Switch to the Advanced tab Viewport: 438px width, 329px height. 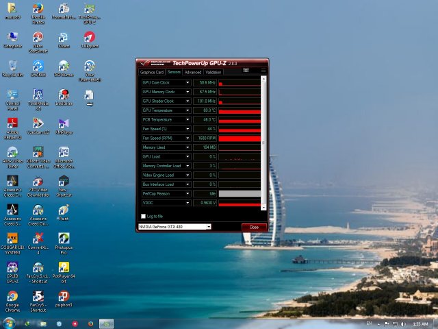(192, 72)
